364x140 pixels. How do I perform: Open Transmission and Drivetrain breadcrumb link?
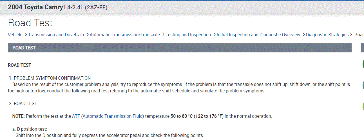point(56,35)
